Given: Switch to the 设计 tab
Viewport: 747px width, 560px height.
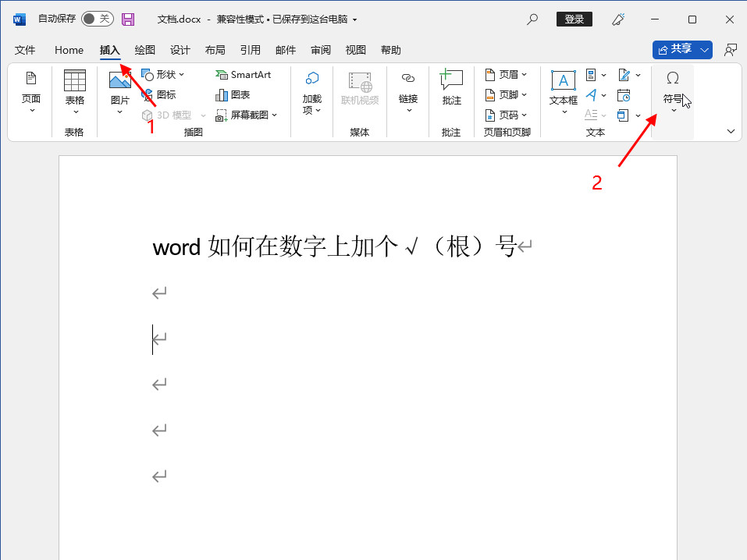Looking at the screenshot, I should [x=180, y=50].
